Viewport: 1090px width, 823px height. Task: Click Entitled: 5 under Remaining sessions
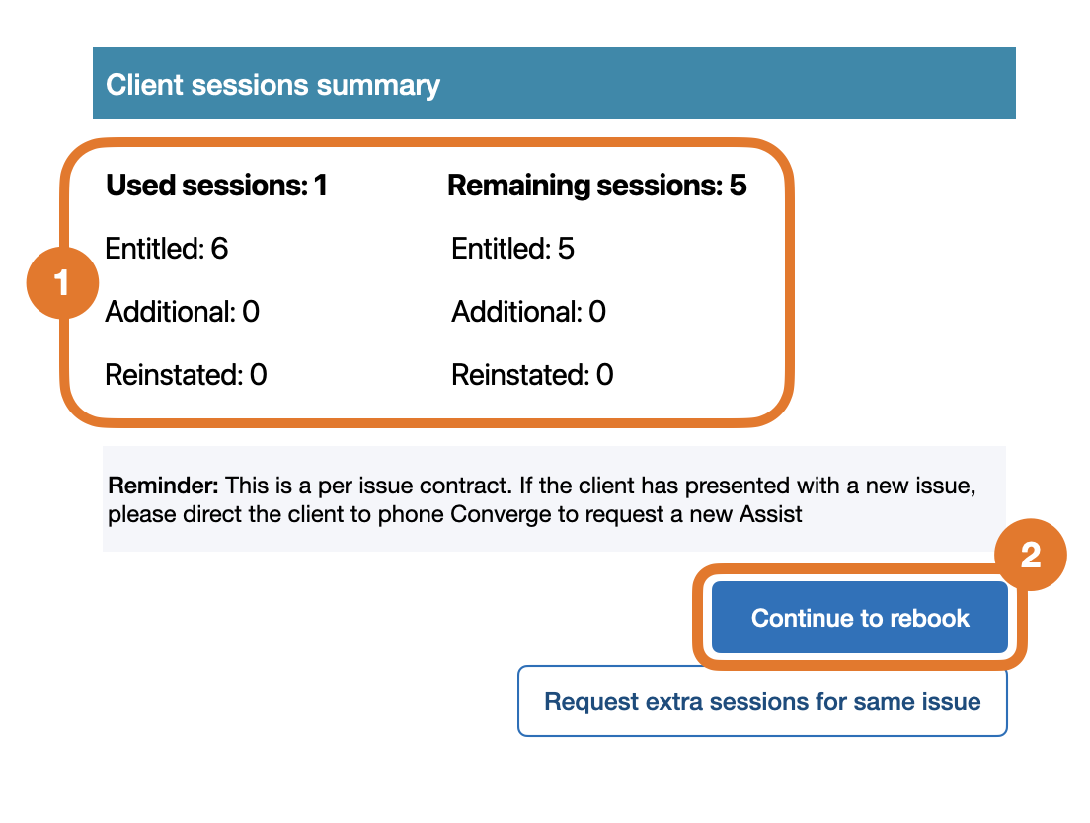[x=512, y=249]
